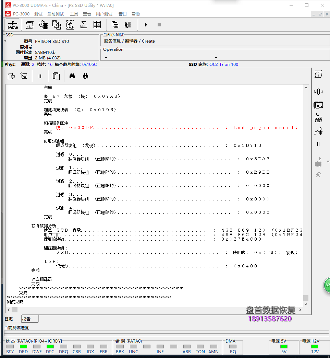This screenshot has width=330, height=358.
Task: Click the RESET counter sidebar icon
Action: [x=318, y=118]
